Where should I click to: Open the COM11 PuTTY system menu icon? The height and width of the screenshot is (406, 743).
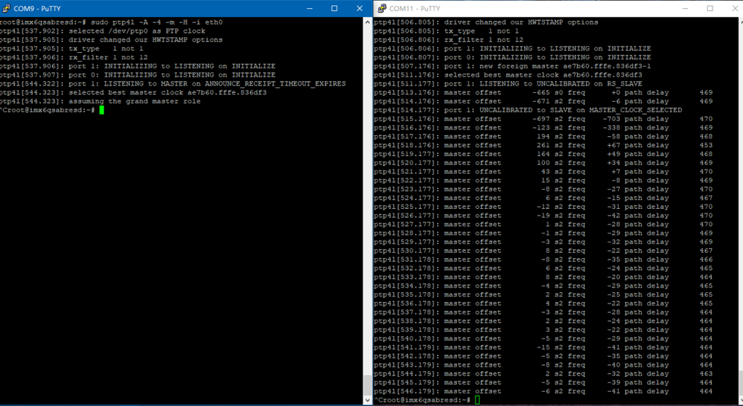point(382,8)
